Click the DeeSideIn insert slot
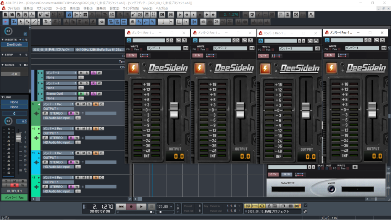This screenshot has width=391, height=220. (14, 45)
